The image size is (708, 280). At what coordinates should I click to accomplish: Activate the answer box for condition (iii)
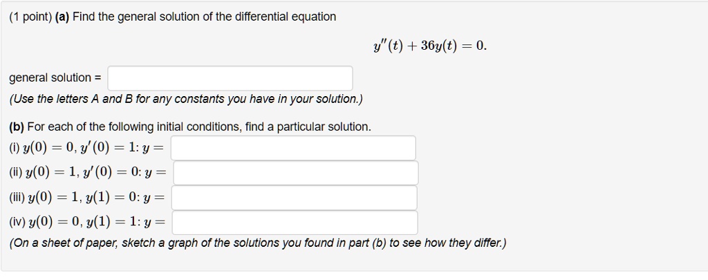pos(294,198)
